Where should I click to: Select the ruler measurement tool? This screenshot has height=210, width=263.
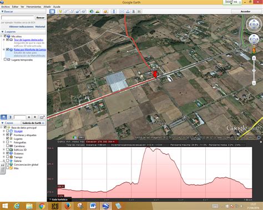click(114, 12)
